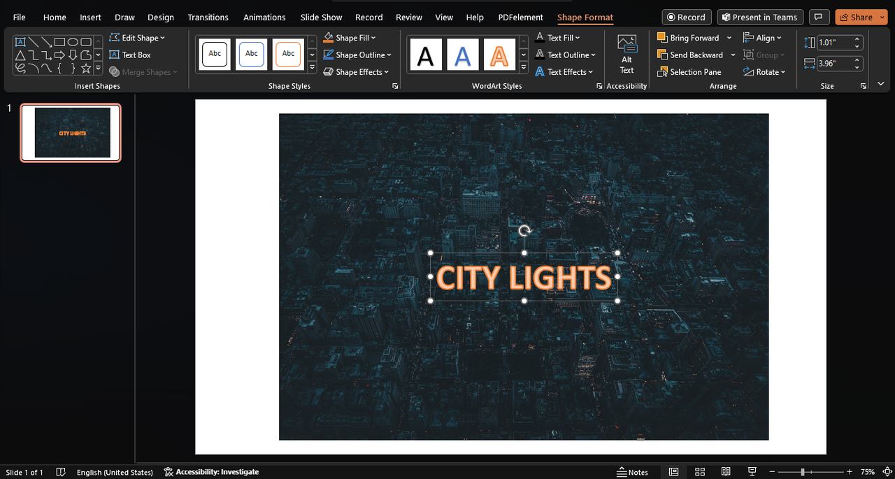Switch to Normal view in status bar
The height and width of the screenshot is (479, 895).
(x=673, y=472)
